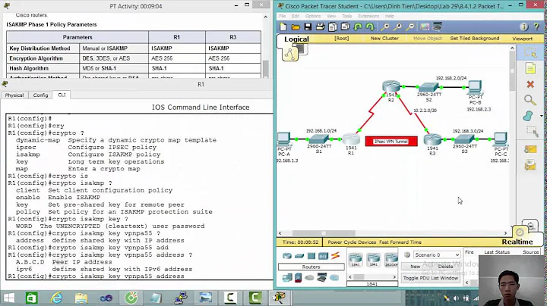Viewport: 547px width, 306px height.
Task: Click the Zoom In magnifier icon
Action: click(x=385, y=27)
